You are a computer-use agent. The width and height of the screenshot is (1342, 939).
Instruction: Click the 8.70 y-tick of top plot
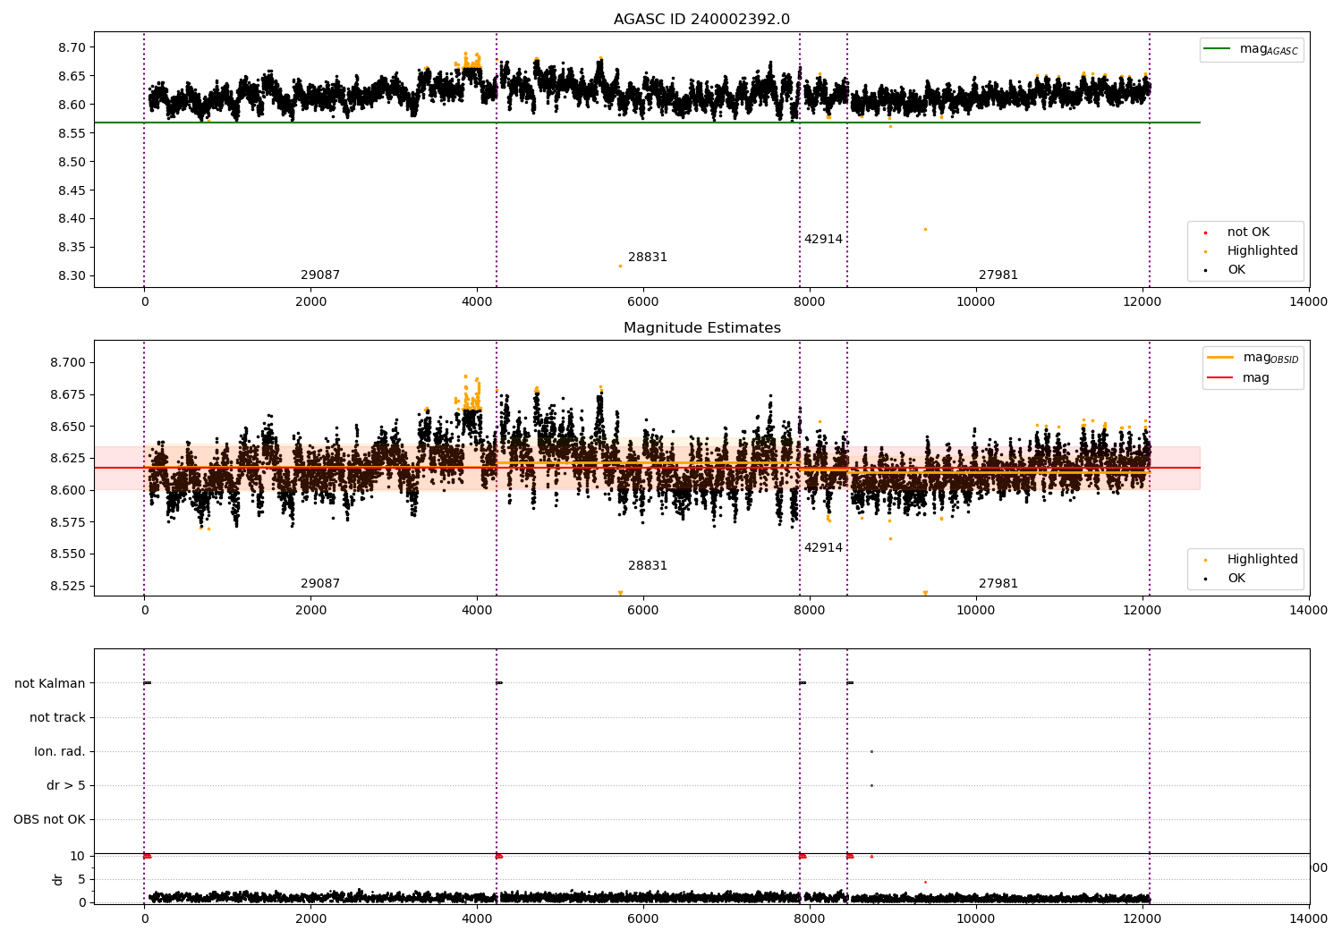[72, 47]
